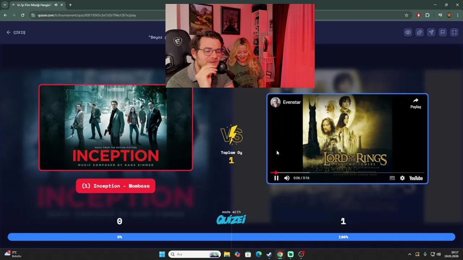The width and height of the screenshot is (463, 260).
Task: Open a new Chrome tab
Action: [x=70, y=5]
